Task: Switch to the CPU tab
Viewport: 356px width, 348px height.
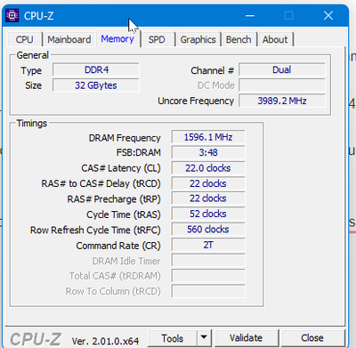Action: pyautogui.click(x=25, y=39)
